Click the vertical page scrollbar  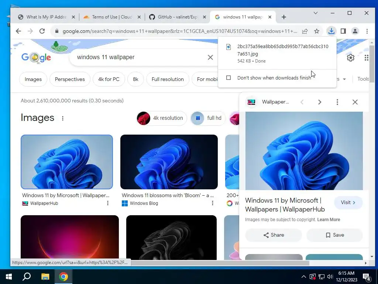(372, 64)
